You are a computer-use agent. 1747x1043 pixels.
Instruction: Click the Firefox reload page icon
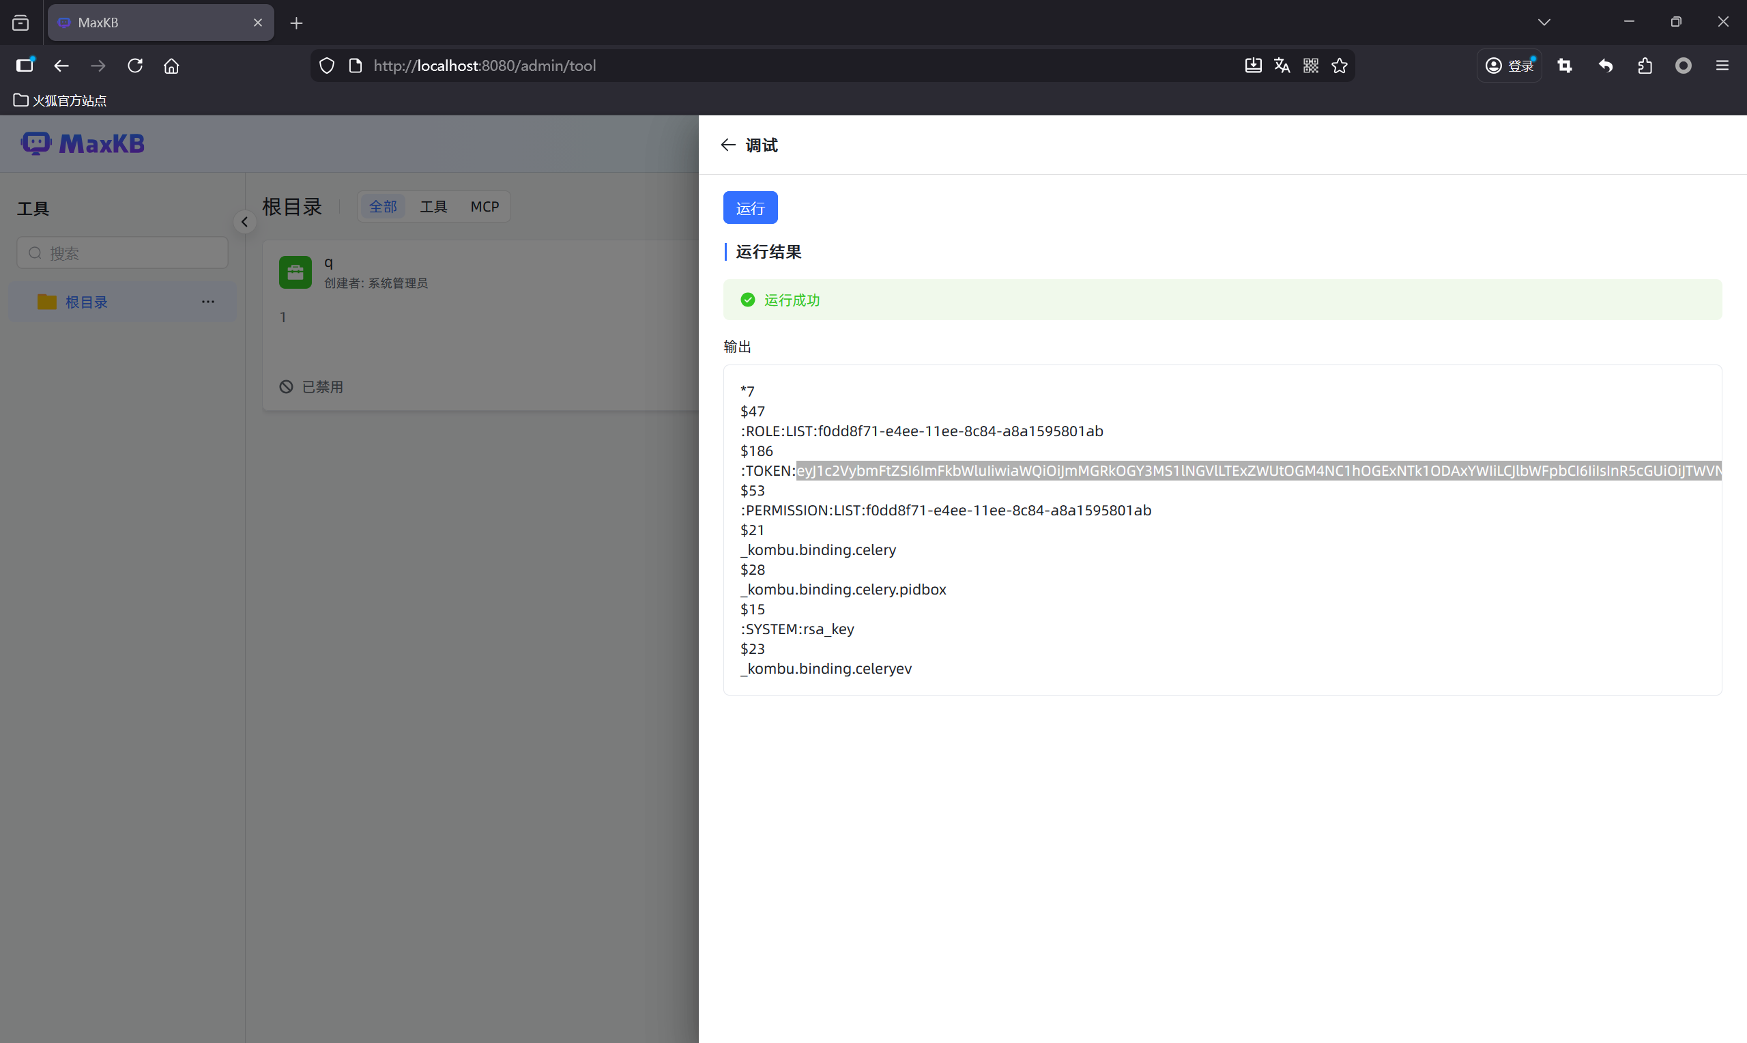pos(135,66)
